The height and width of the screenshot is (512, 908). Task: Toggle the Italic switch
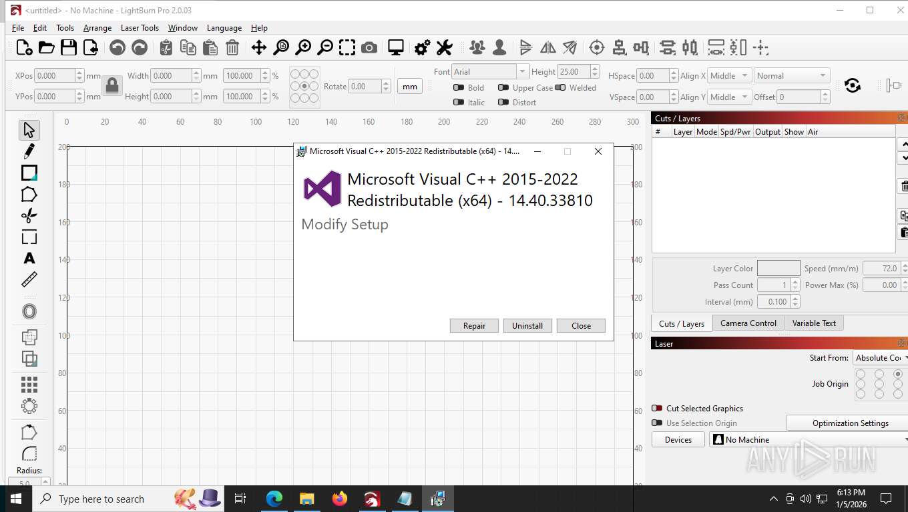coord(459,102)
